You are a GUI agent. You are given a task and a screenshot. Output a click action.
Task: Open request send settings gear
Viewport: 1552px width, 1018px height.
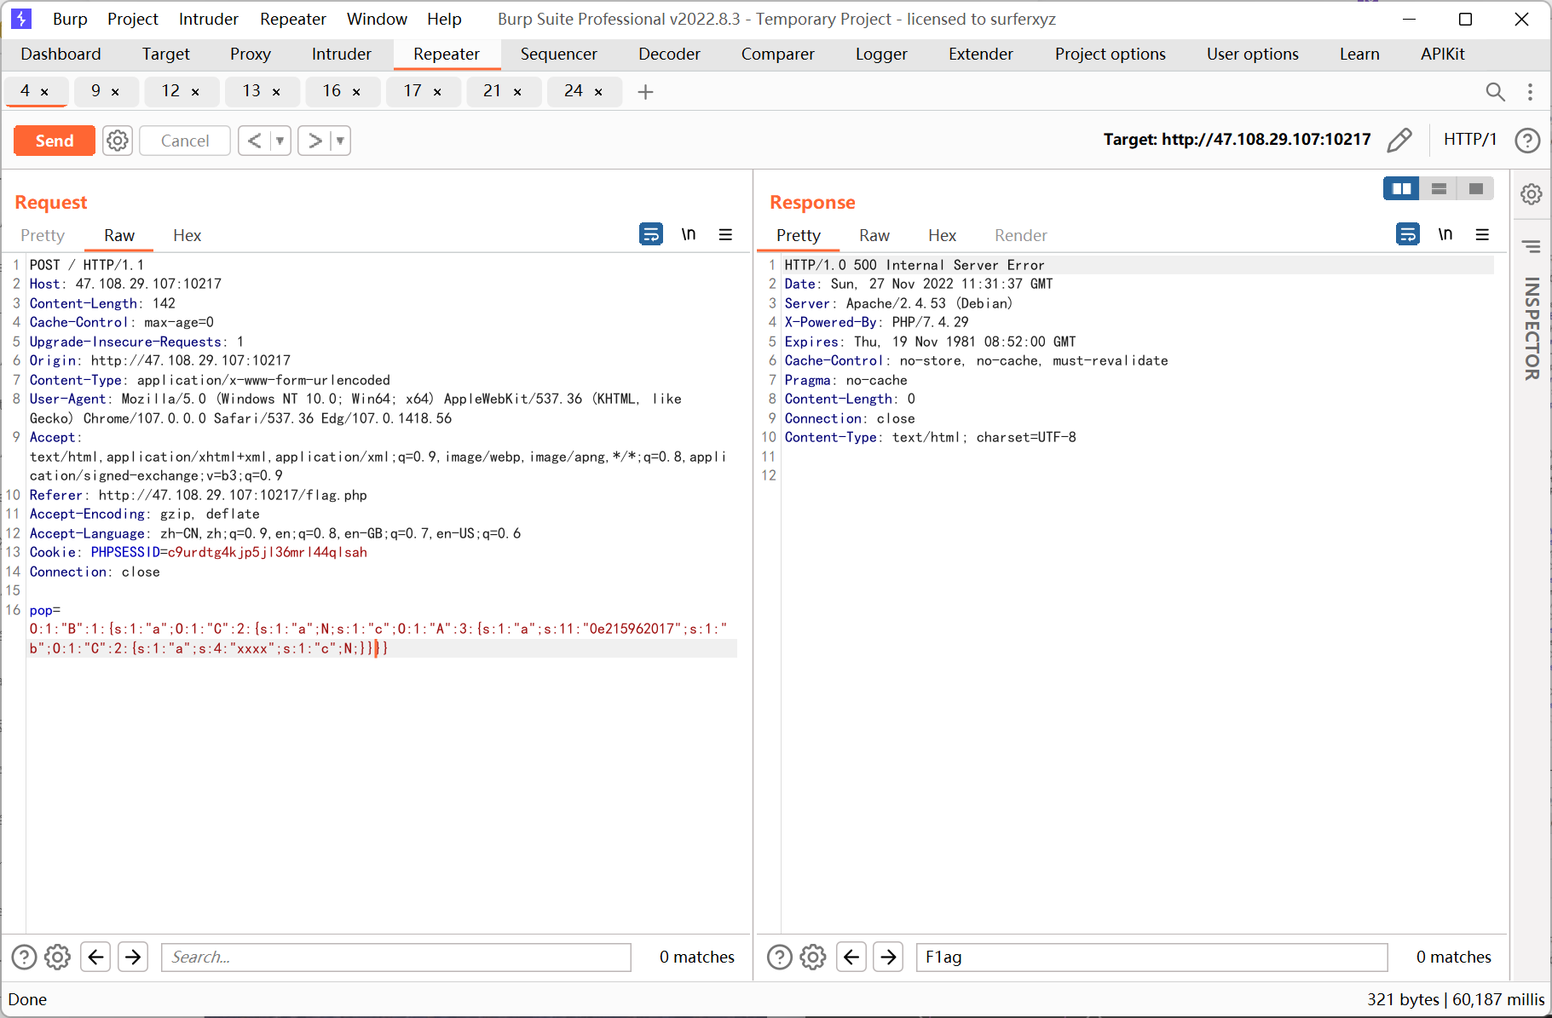tap(118, 141)
